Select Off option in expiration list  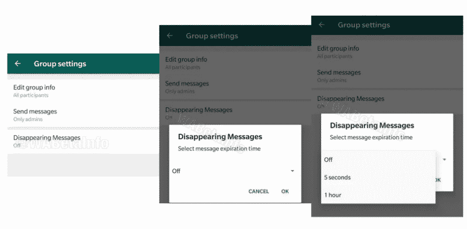pyautogui.click(x=378, y=160)
